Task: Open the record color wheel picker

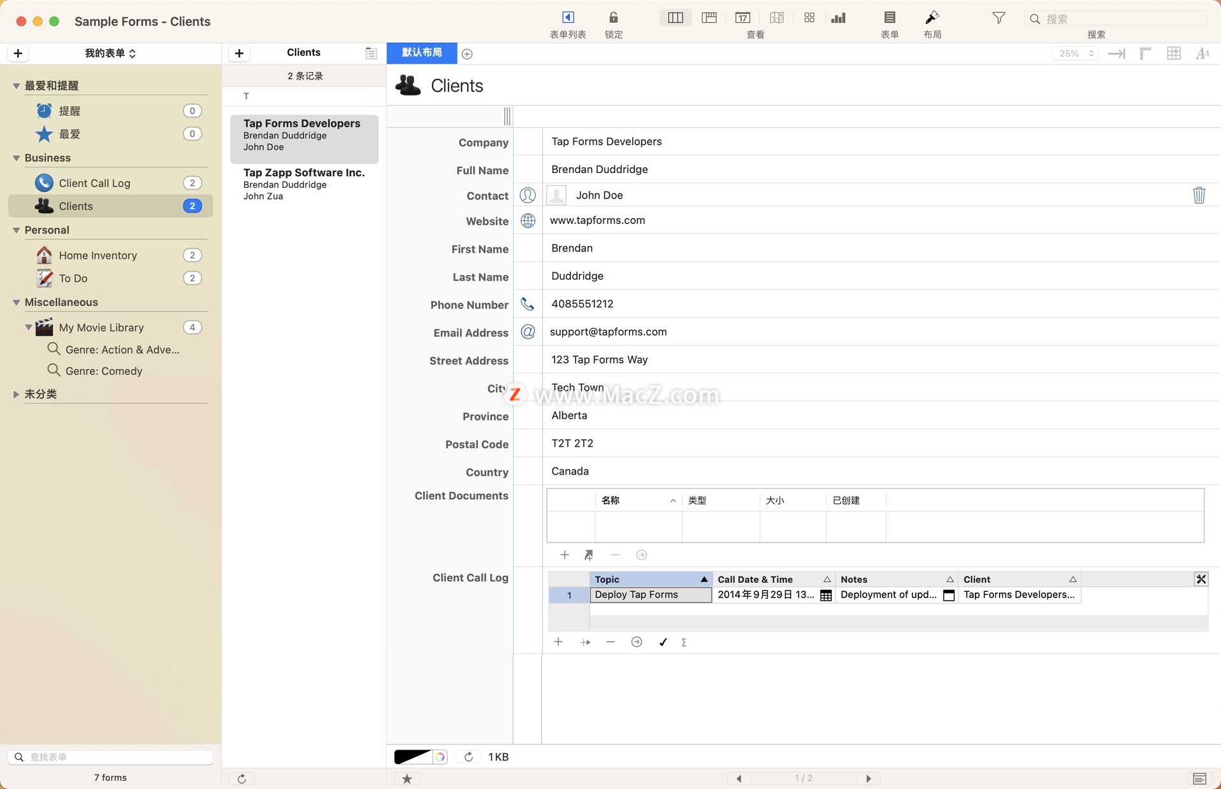Action: pos(440,757)
